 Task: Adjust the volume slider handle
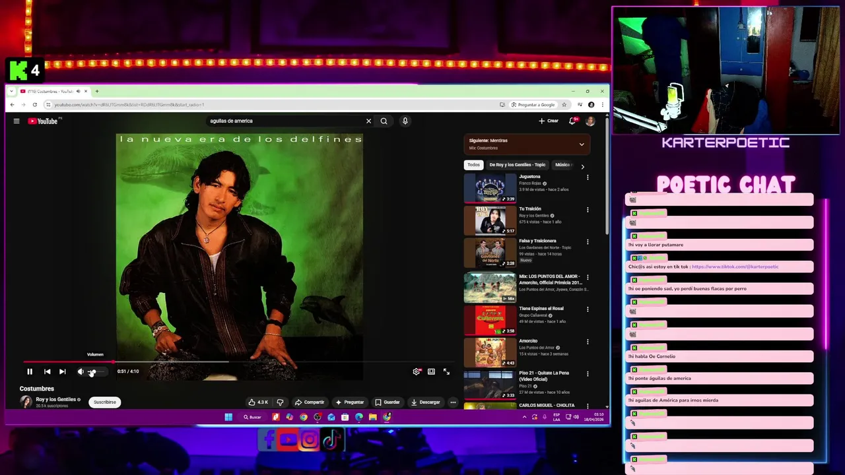click(92, 372)
